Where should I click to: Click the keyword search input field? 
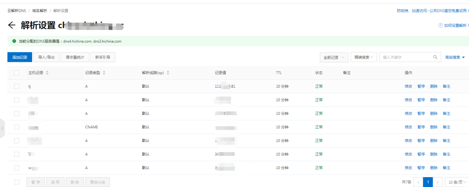(x=406, y=57)
